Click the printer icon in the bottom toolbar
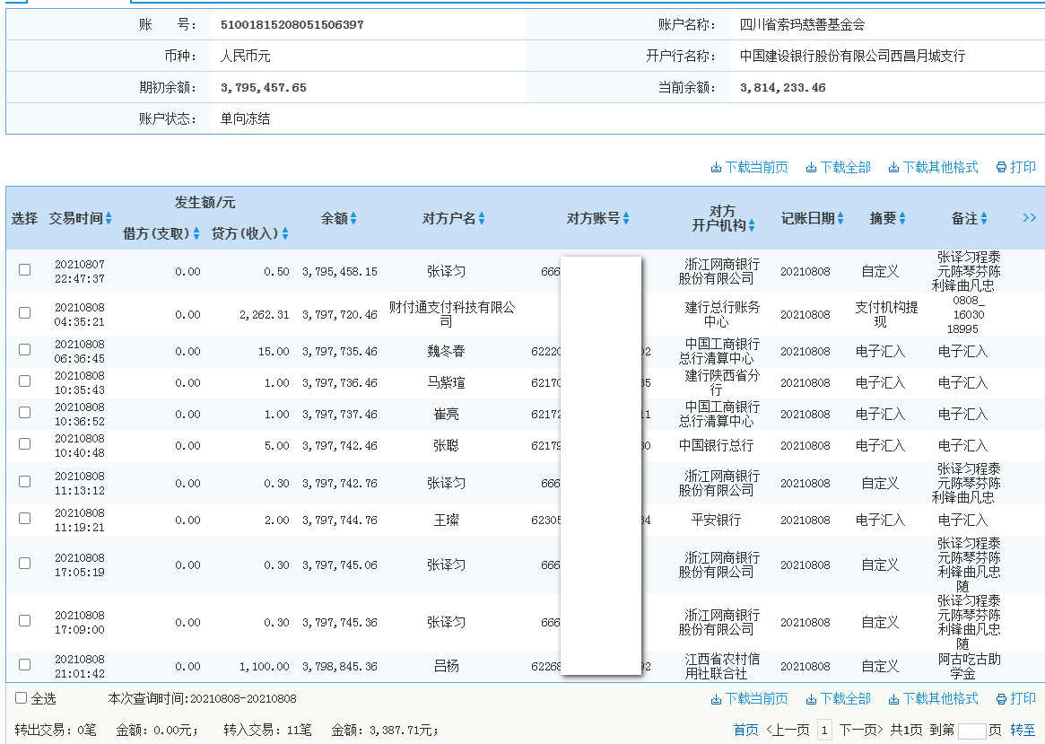The height and width of the screenshot is (744, 1045). pos(1002,698)
